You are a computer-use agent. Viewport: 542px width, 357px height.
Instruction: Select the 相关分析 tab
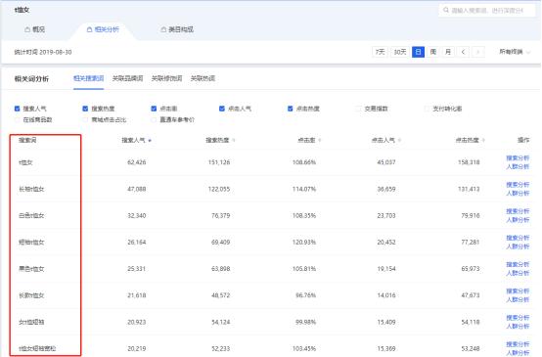pos(103,29)
